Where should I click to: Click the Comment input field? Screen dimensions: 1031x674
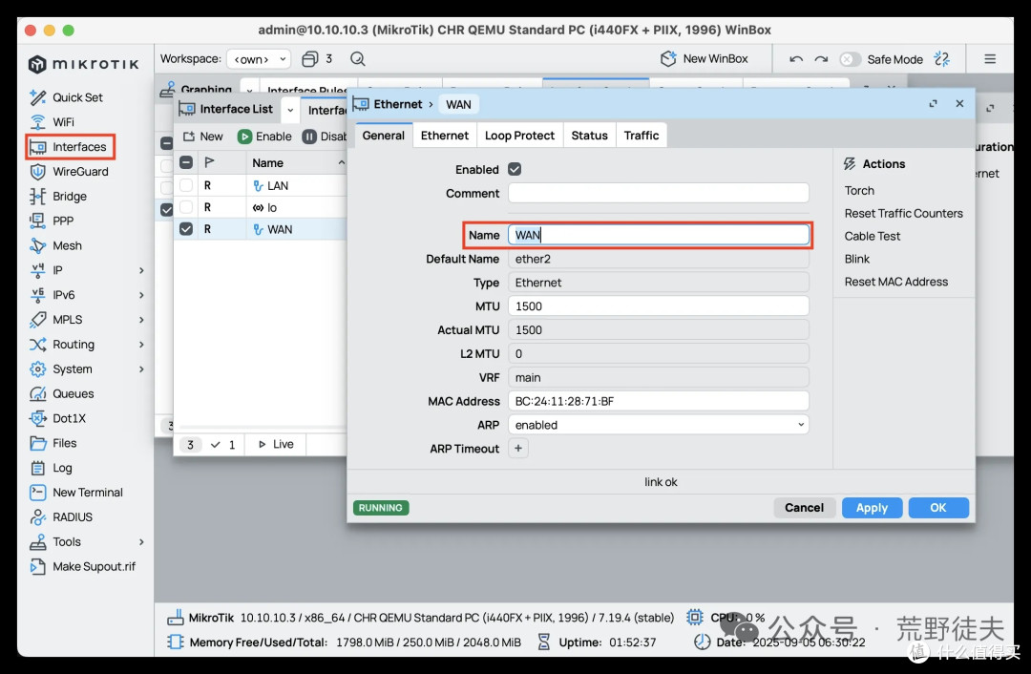[x=658, y=194]
